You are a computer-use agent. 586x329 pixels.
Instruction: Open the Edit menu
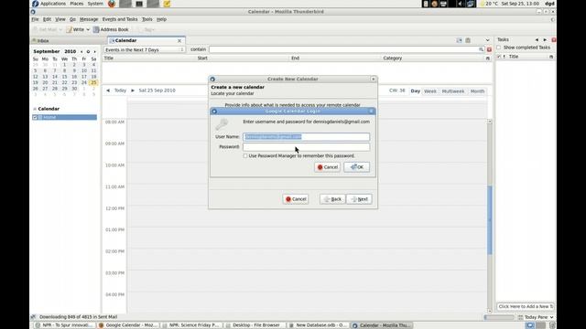pyautogui.click(x=47, y=19)
